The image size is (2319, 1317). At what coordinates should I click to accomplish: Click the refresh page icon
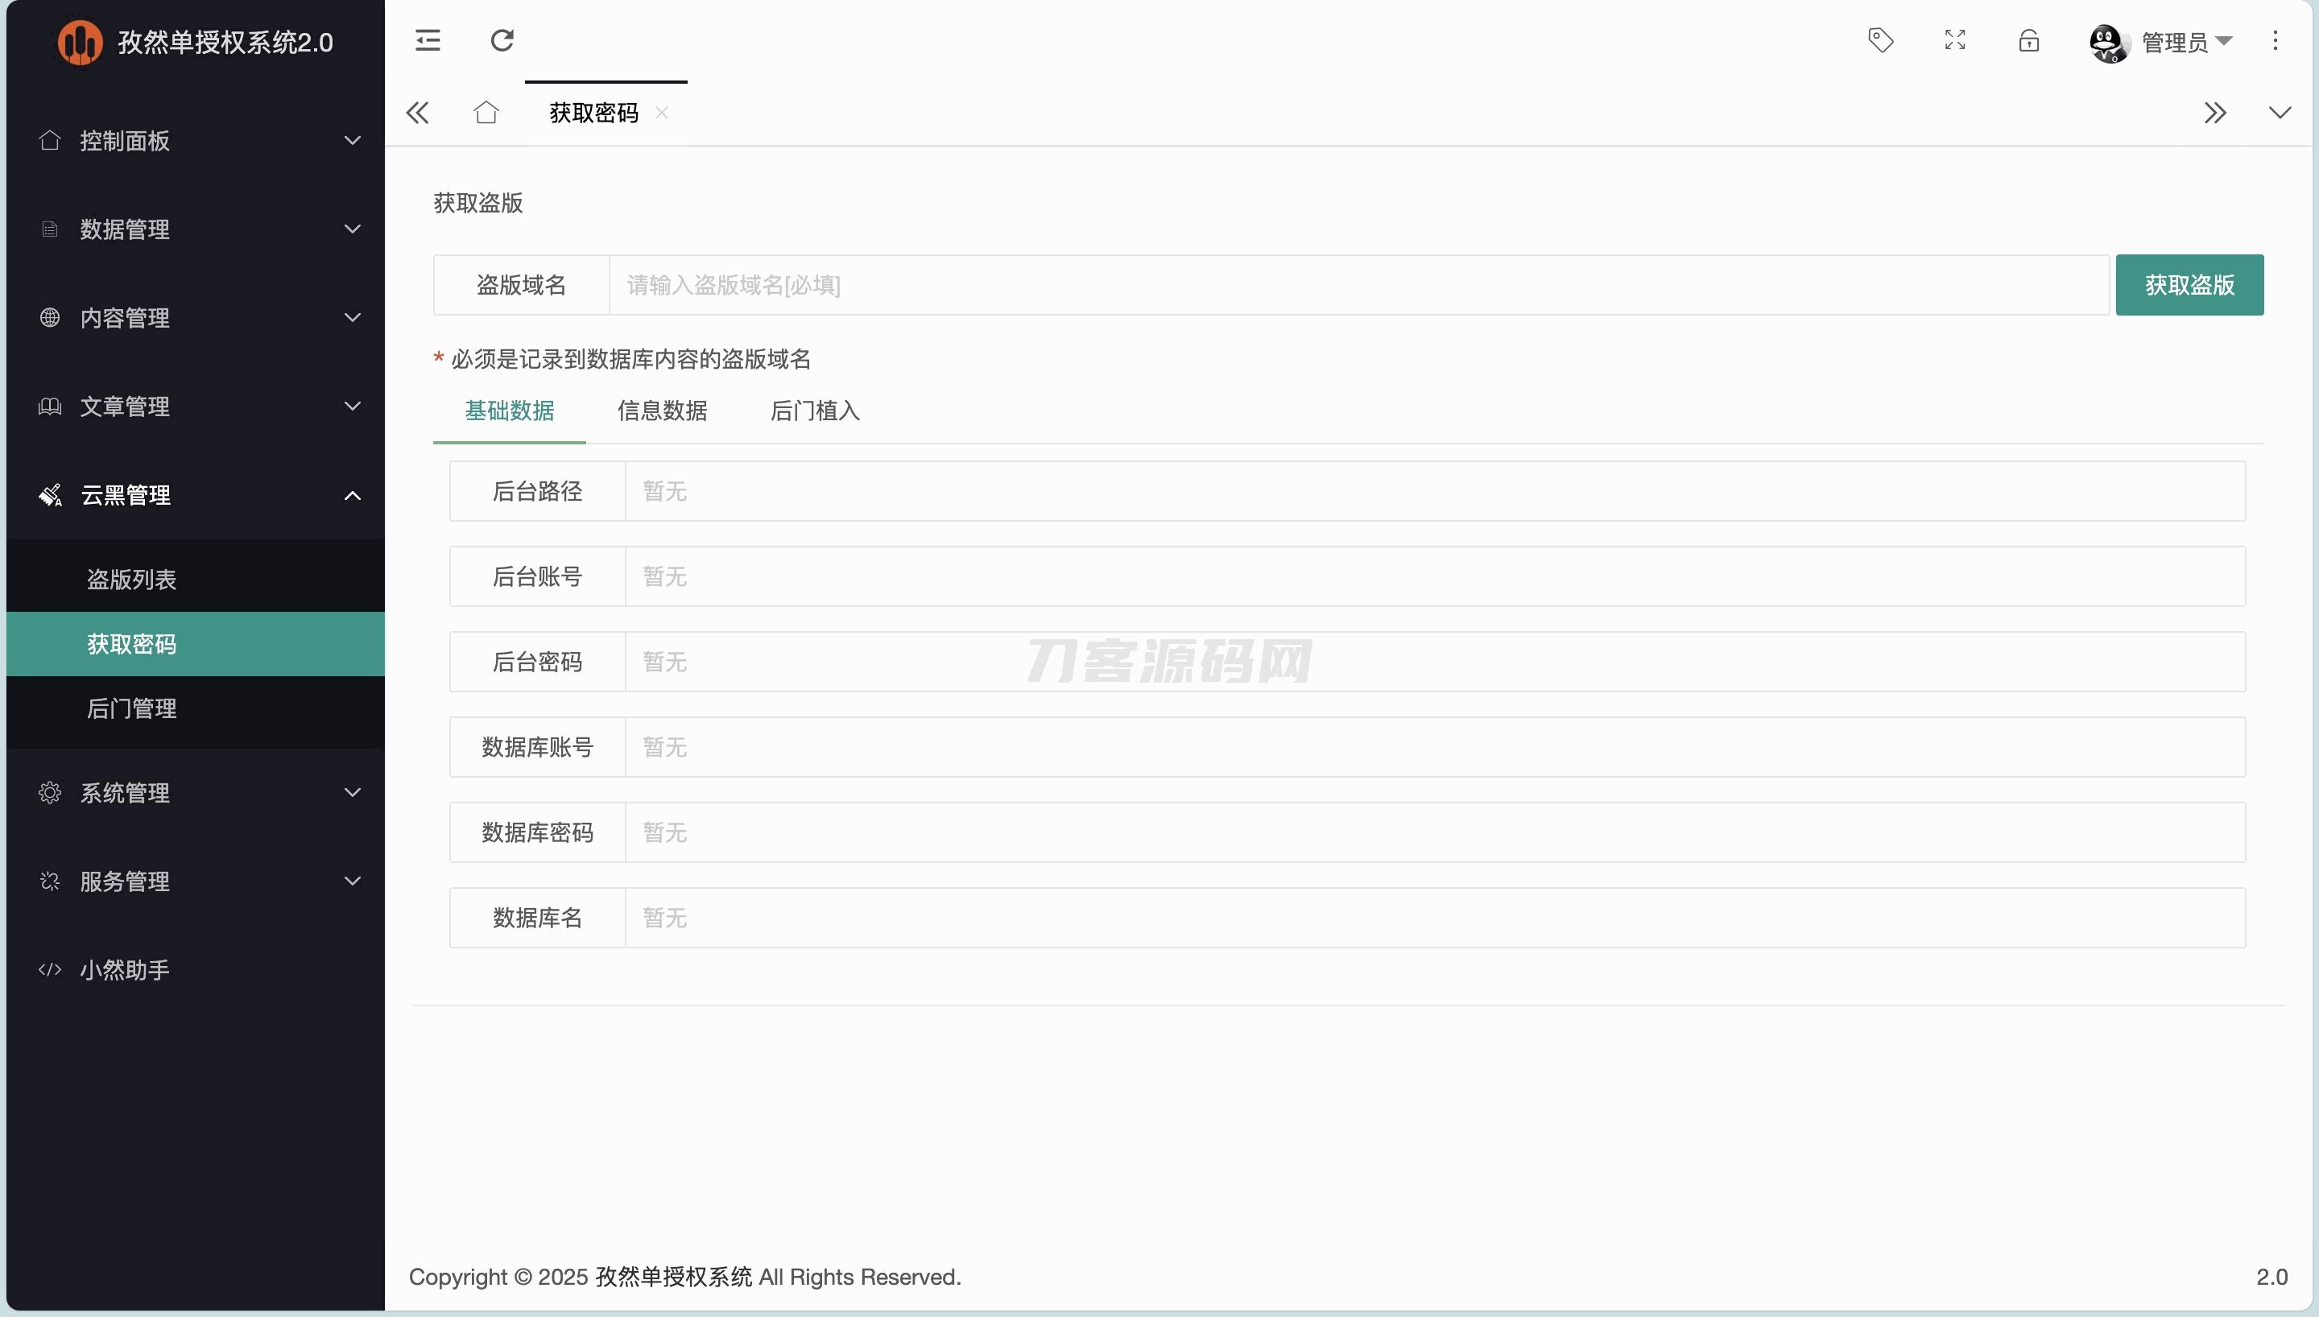(502, 41)
